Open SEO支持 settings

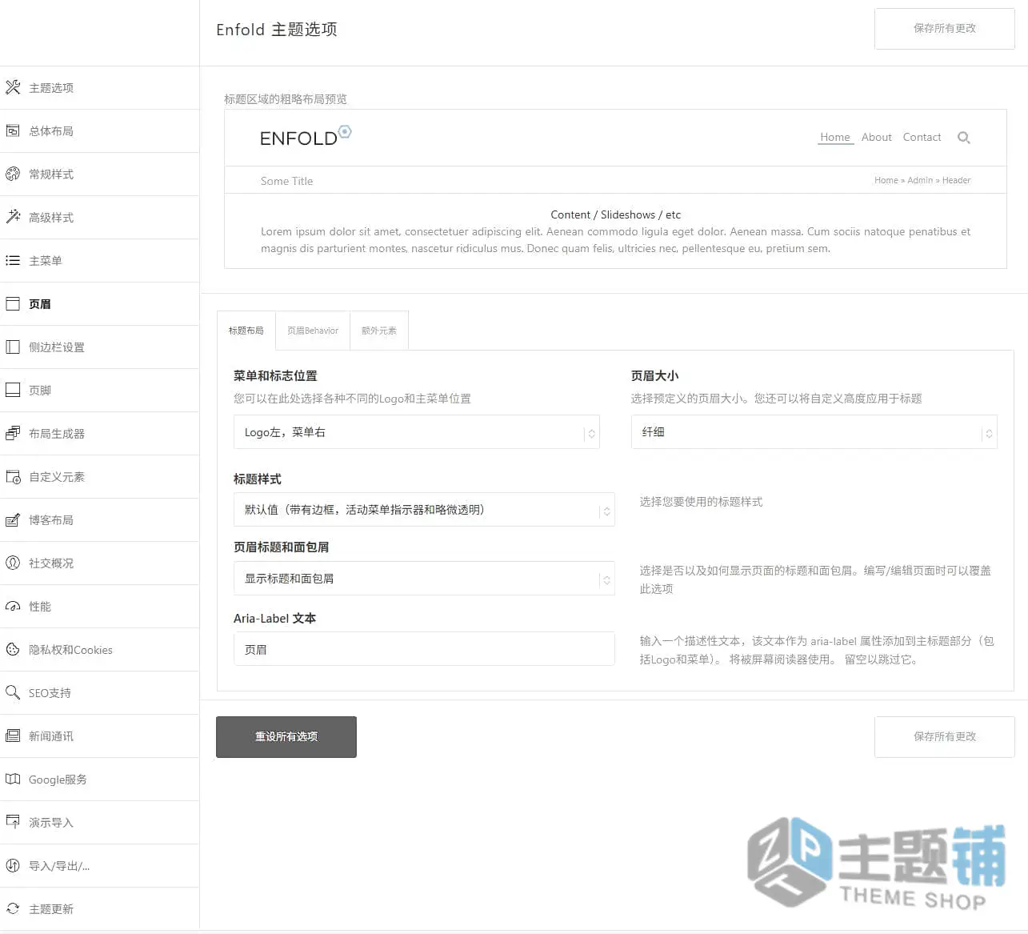pos(99,692)
